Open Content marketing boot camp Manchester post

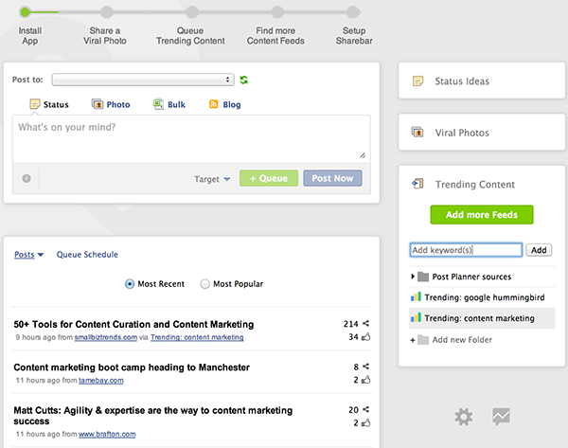(132, 367)
